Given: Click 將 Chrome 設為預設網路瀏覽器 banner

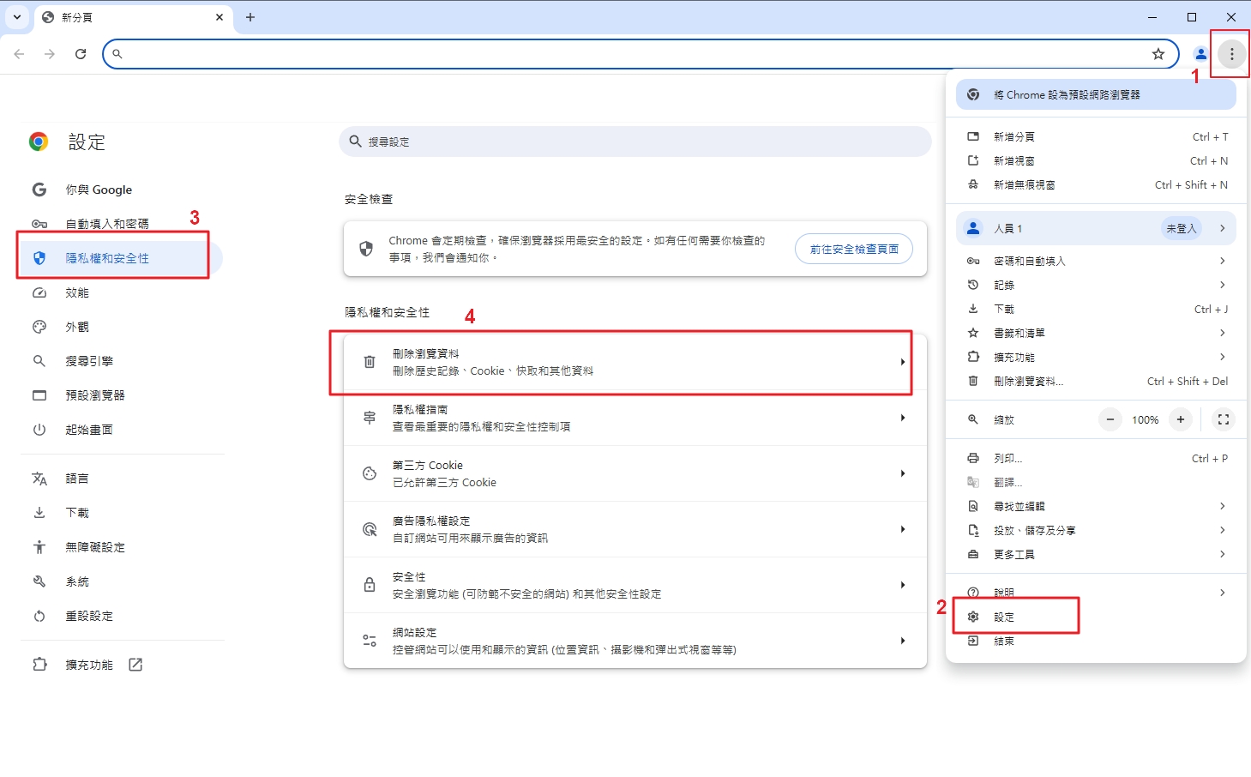Looking at the screenshot, I should 1096,94.
